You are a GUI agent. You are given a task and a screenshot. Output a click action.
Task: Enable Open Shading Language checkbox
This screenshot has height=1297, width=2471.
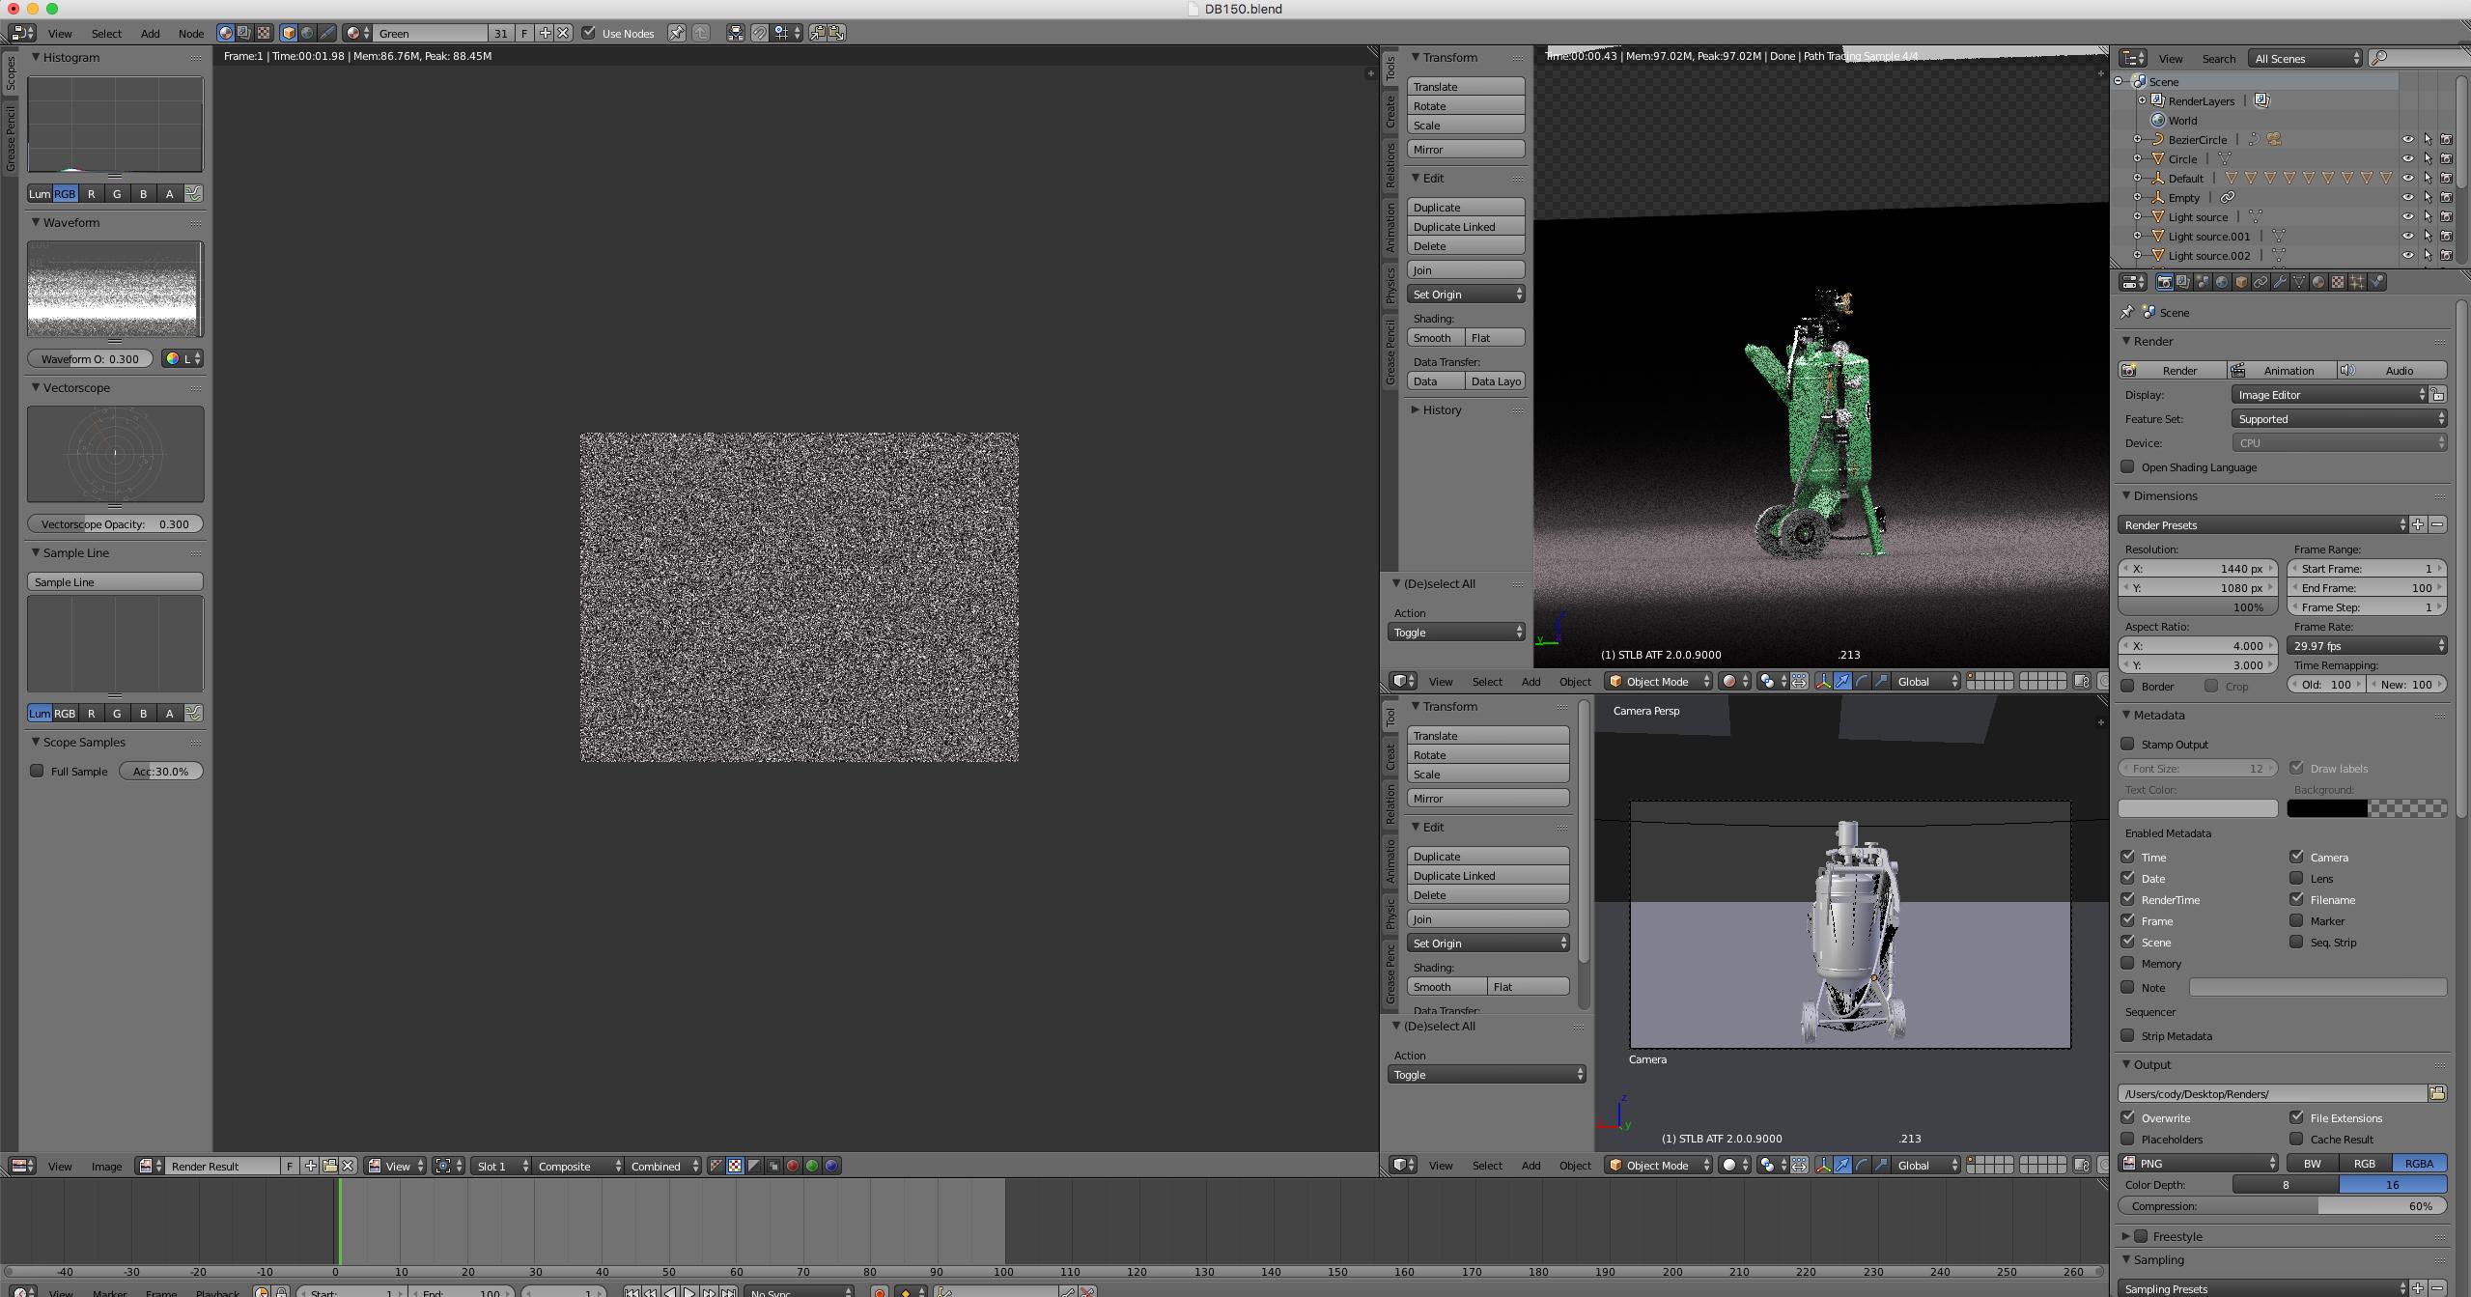2129,467
